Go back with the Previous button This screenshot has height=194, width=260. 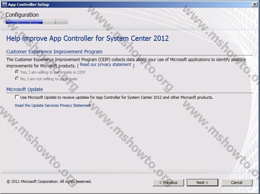pos(168,183)
